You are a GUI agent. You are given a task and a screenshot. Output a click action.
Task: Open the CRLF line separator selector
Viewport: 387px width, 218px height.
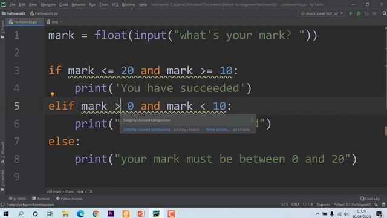[x=295, y=205]
